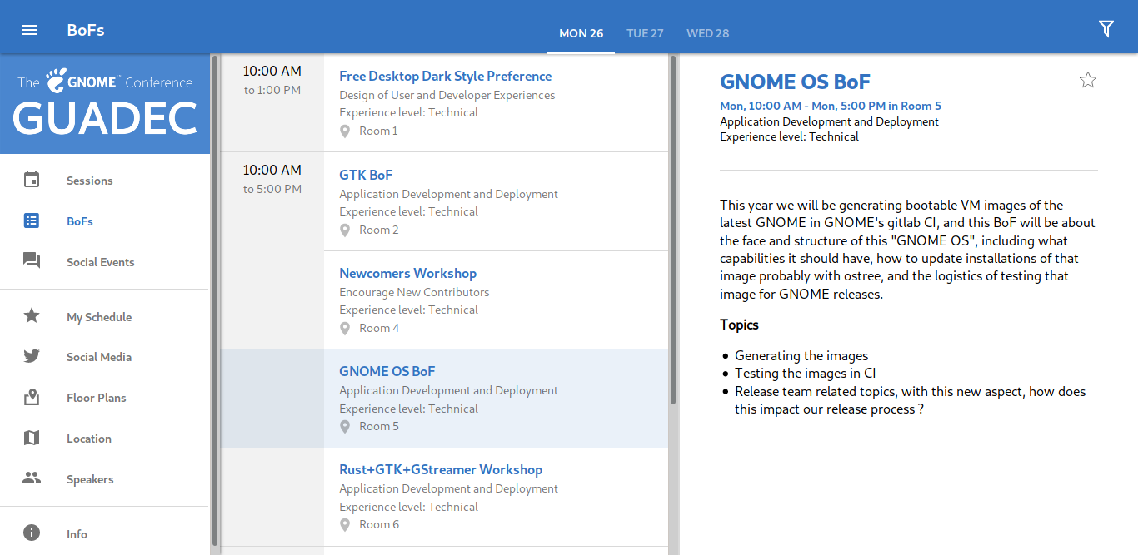Open the session filter funnel icon
Image resolution: width=1138 pixels, height=555 pixels.
1106,29
